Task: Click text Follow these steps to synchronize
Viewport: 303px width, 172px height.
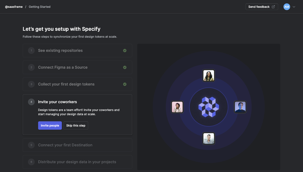Action: pyautogui.click(x=70, y=37)
